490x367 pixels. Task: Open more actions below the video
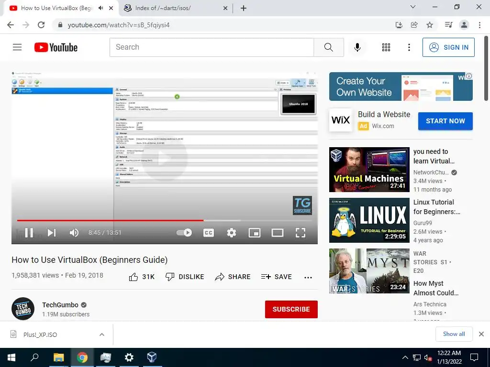(x=308, y=278)
